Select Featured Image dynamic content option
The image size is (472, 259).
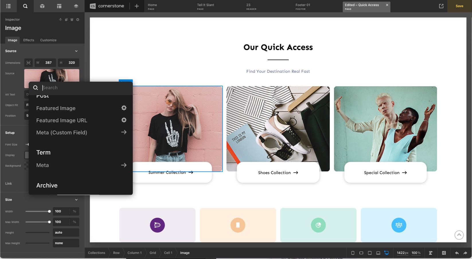click(56, 108)
